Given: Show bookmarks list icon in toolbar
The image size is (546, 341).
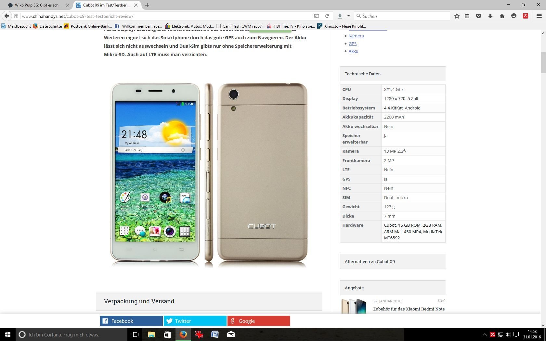Looking at the screenshot, I should click(467, 16).
